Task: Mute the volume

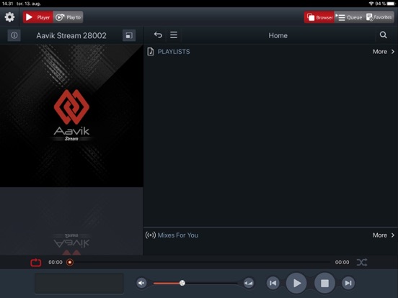Action: click(141, 283)
